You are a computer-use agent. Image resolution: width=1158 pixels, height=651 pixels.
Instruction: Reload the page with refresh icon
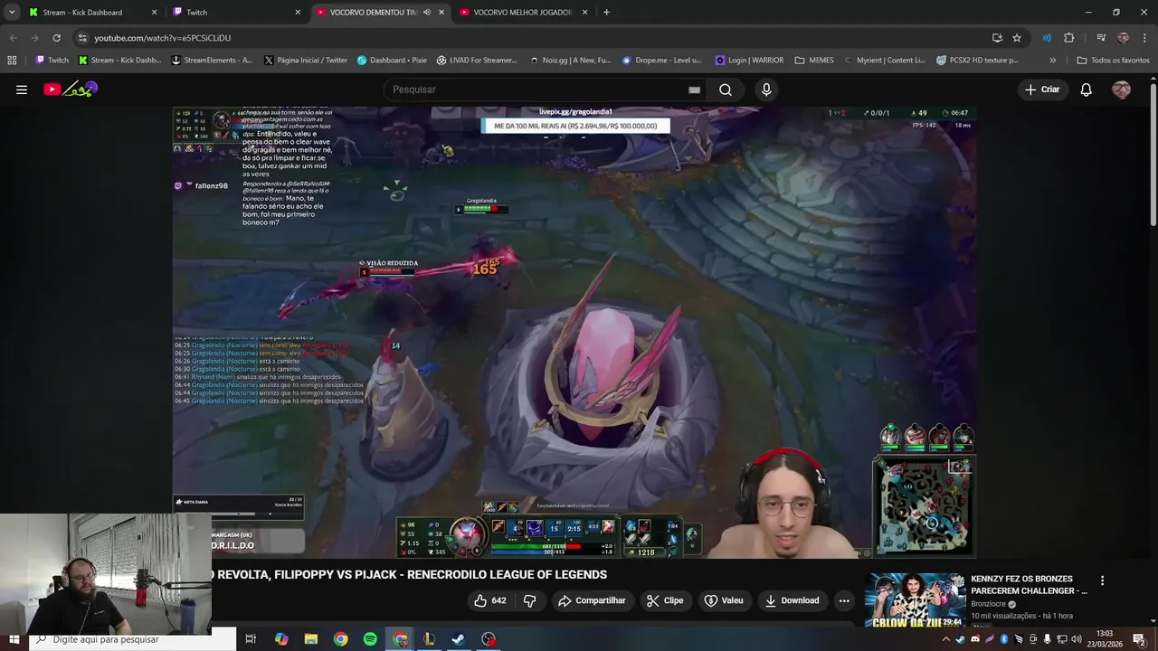(56, 38)
